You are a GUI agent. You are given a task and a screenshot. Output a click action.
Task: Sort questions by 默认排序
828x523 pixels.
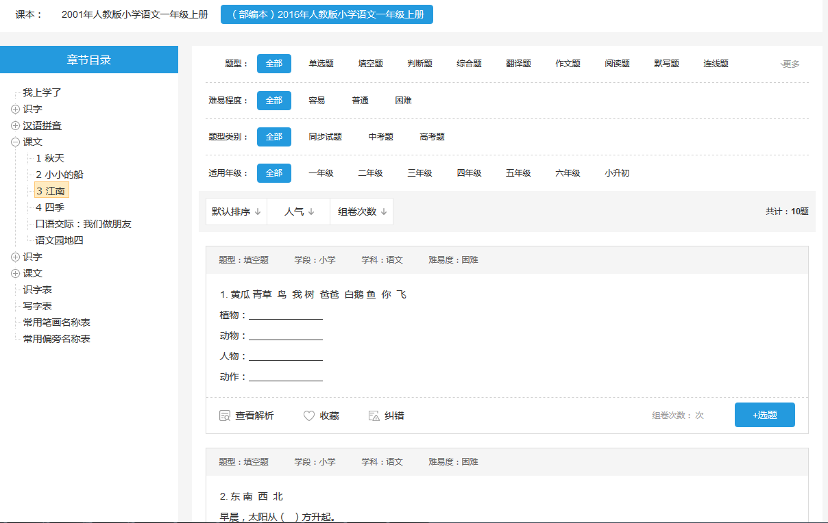(x=236, y=212)
